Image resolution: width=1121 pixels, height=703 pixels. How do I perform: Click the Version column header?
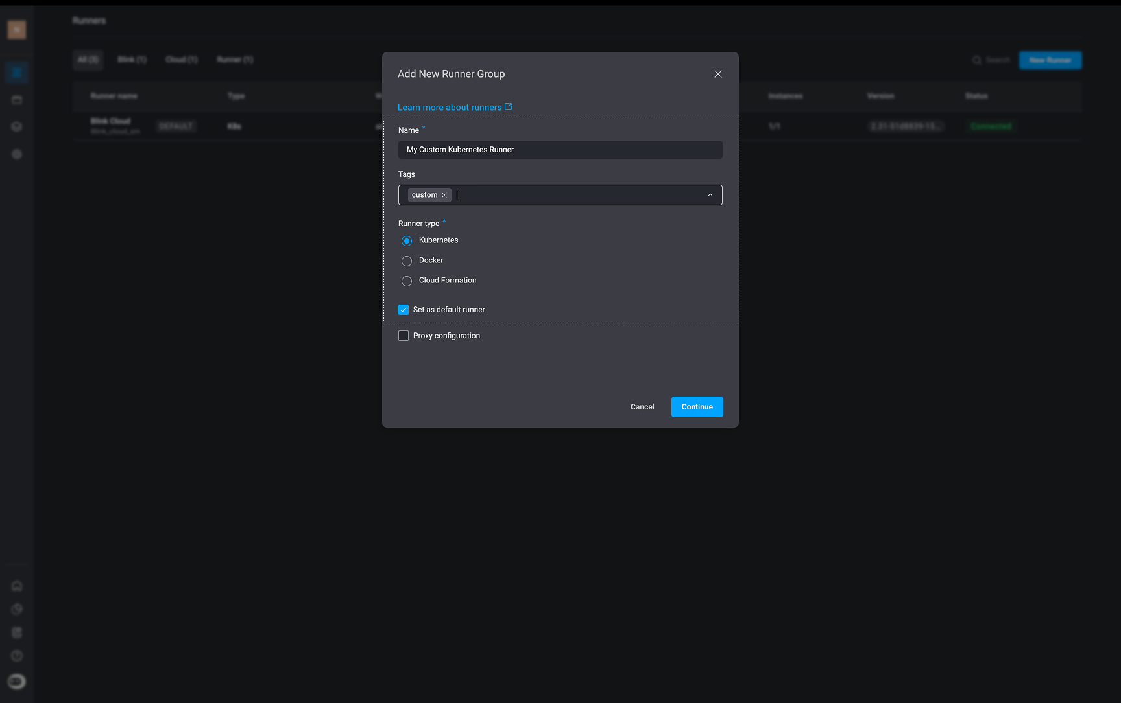880,96
